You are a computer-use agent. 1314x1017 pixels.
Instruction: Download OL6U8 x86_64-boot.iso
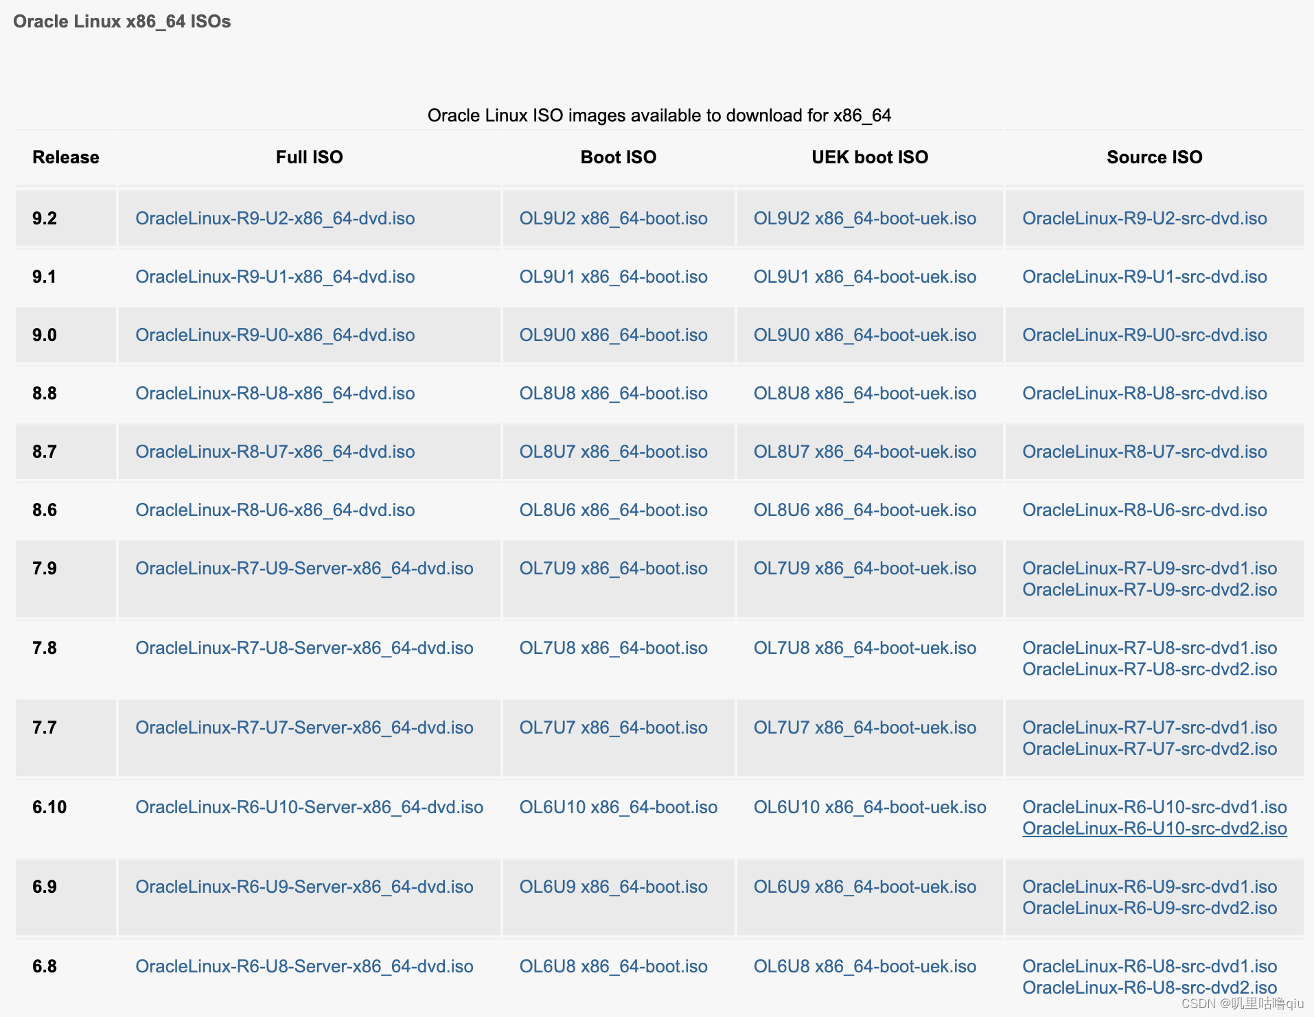pos(613,966)
